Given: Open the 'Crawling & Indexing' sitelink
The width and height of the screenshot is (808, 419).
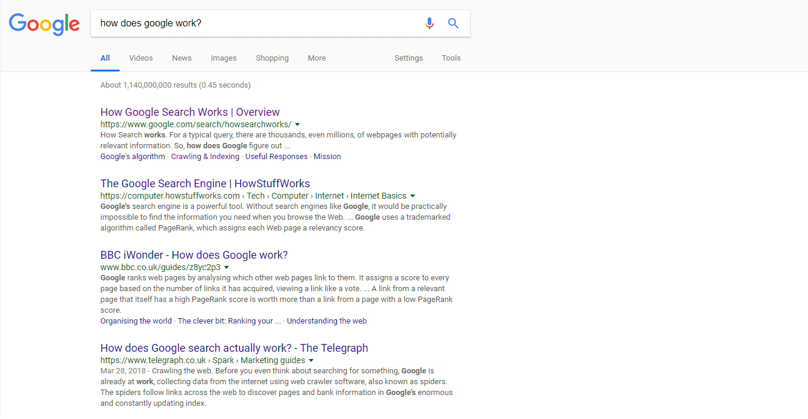Looking at the screenshot, I should tap(205, 157).
